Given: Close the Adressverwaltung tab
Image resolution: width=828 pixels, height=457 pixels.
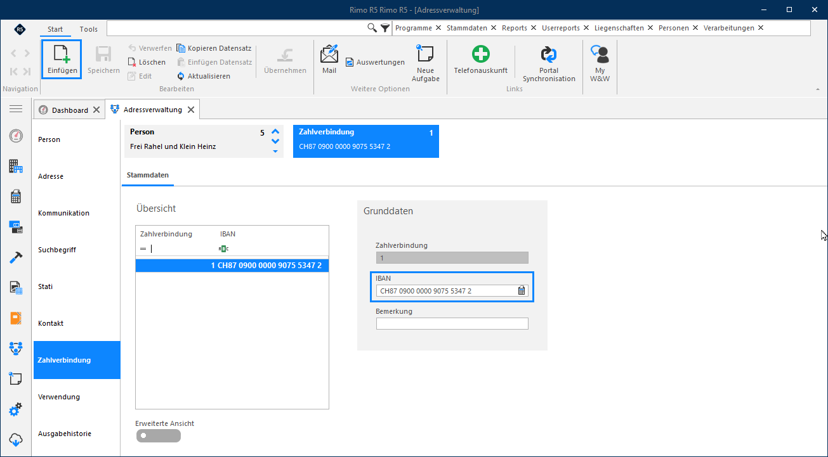Looking at the screenshot, I should [191, 110].
